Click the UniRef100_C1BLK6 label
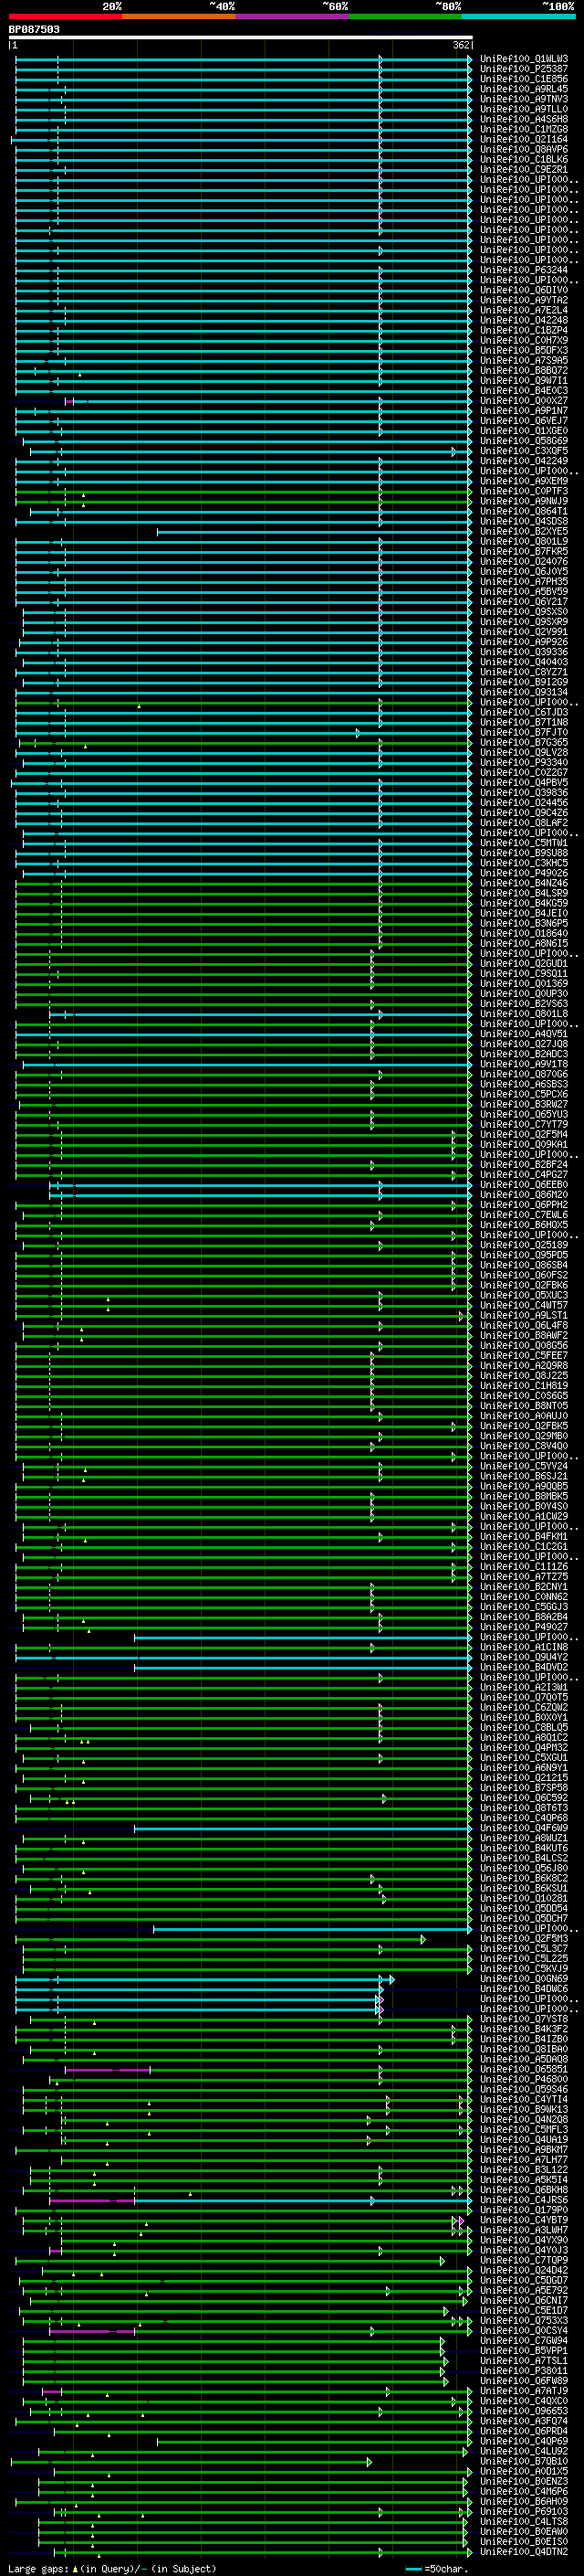Viewport: 584px width, 2576px height. [523, 159]
